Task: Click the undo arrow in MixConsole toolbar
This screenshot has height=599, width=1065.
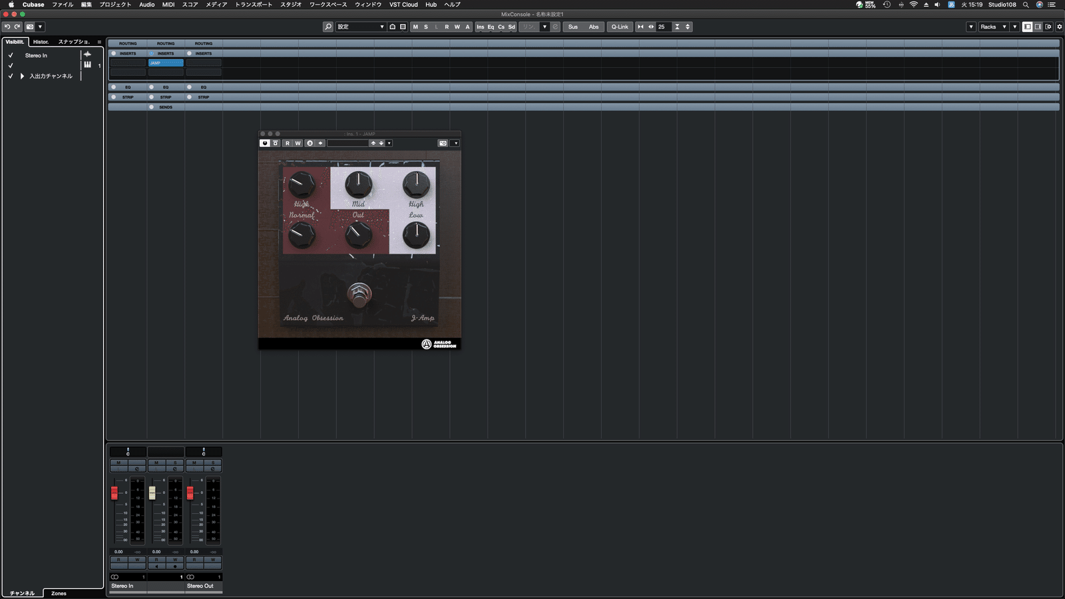Action: 7,27
